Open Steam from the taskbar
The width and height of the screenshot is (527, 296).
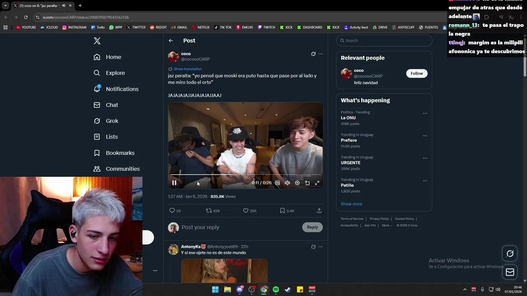[x=288, y=289]
